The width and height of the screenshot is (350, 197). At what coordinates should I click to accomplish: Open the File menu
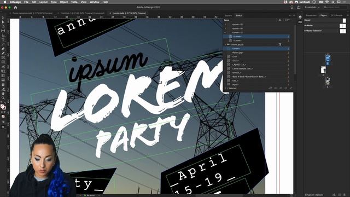pos(26,2)
